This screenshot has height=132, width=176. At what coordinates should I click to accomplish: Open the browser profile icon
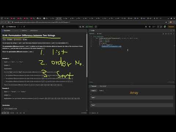click(x=171, y=22)
